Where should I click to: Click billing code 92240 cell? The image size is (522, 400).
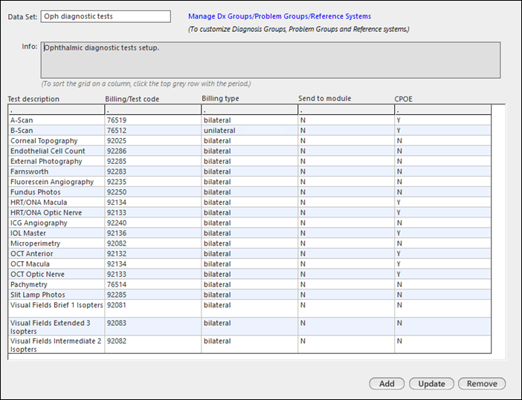point(152,223)
